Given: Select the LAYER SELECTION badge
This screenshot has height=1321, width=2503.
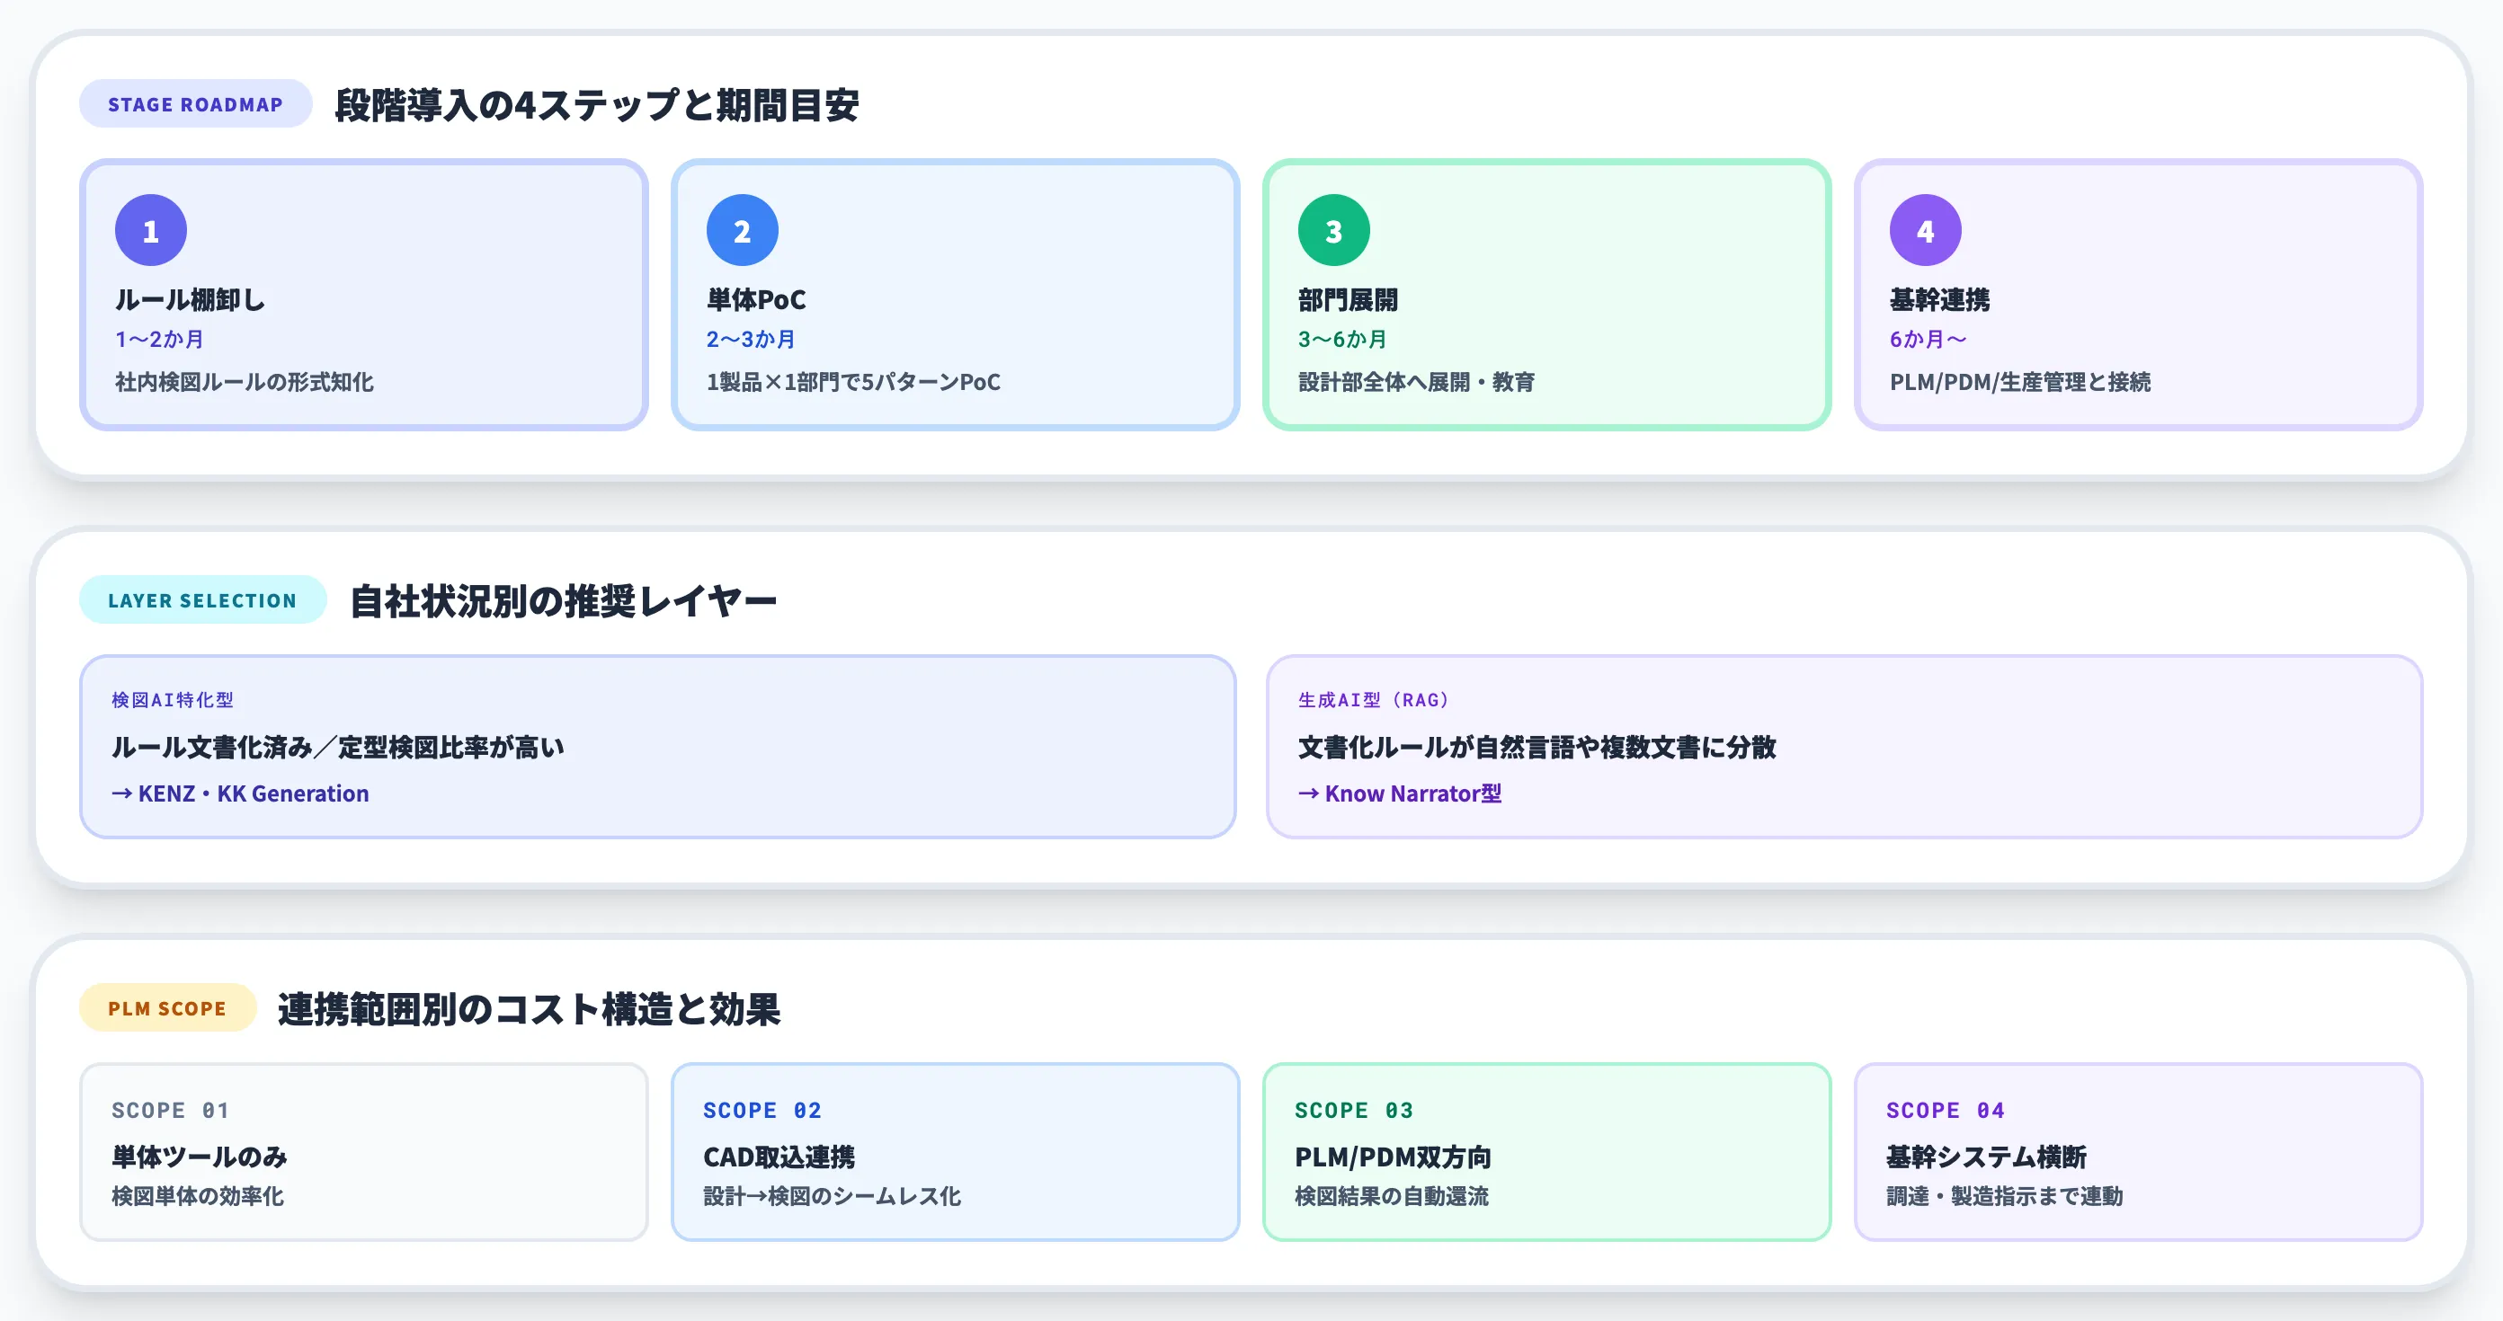Looking at the screenshot, I should (x=202, y=600).
